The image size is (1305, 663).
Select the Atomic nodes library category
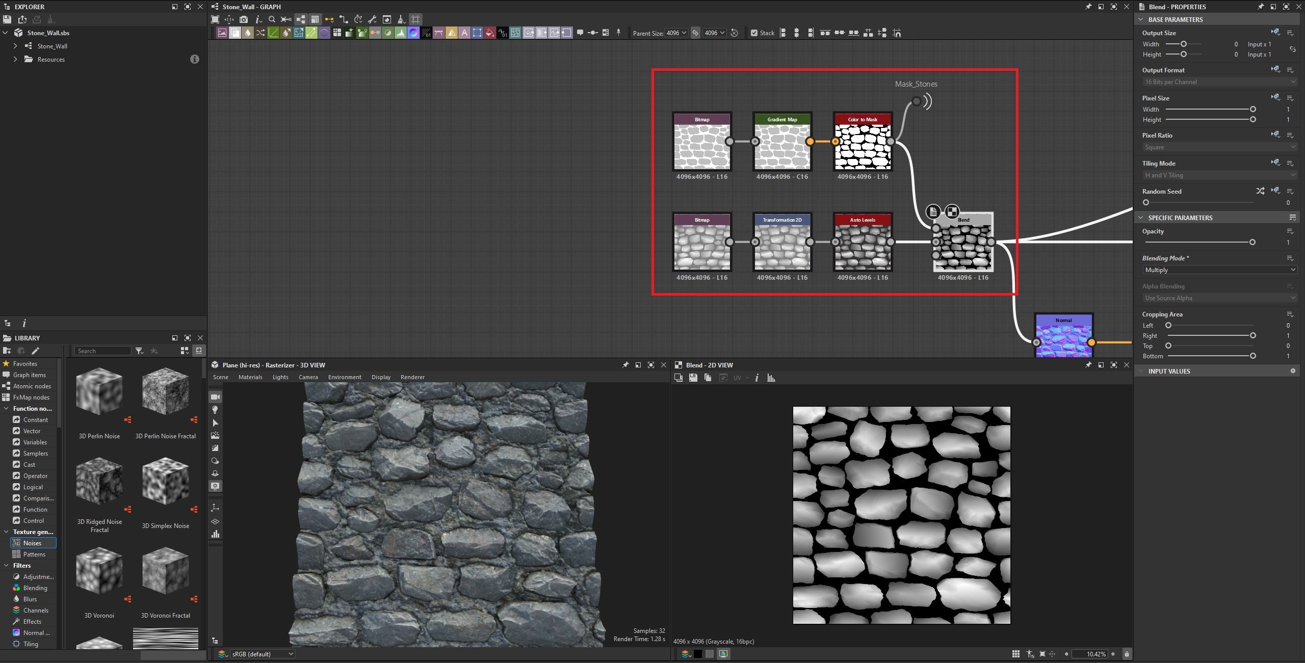[x=32, y=386]
